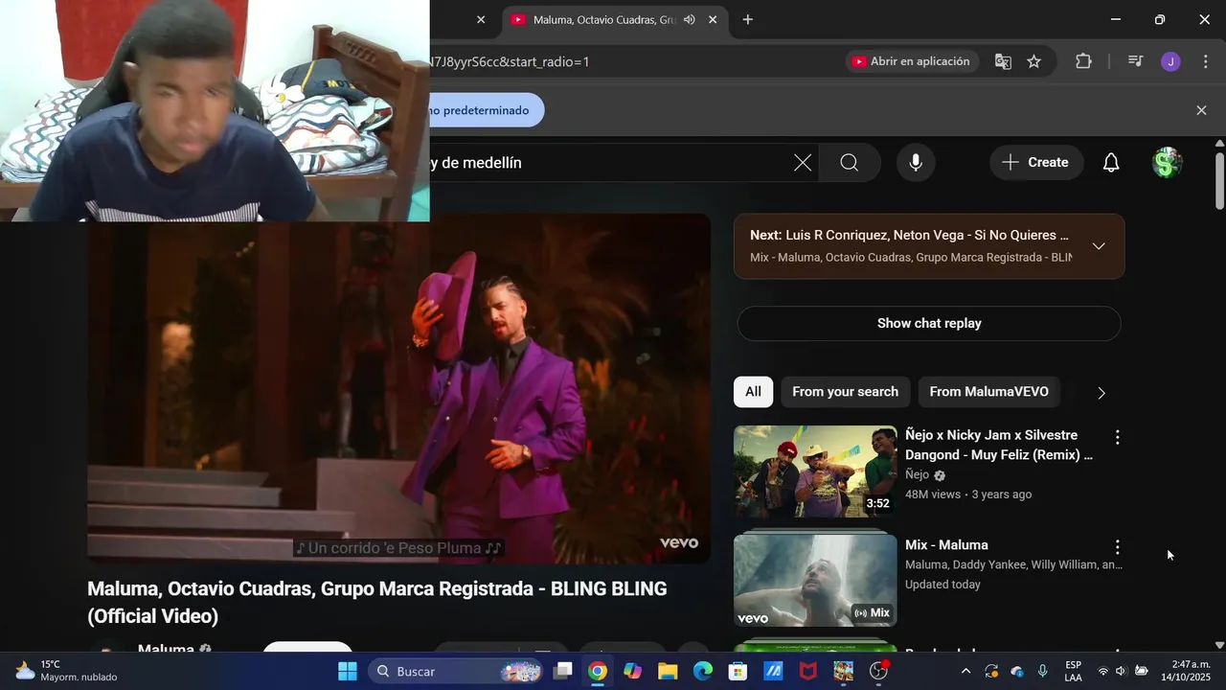Click the 48M views text
Viewport: 1226px width, 690px height.
pyautogui.click(x=933, y=494)
